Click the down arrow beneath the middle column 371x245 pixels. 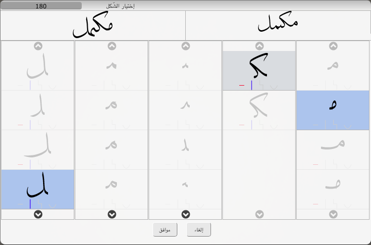[186, 214]
